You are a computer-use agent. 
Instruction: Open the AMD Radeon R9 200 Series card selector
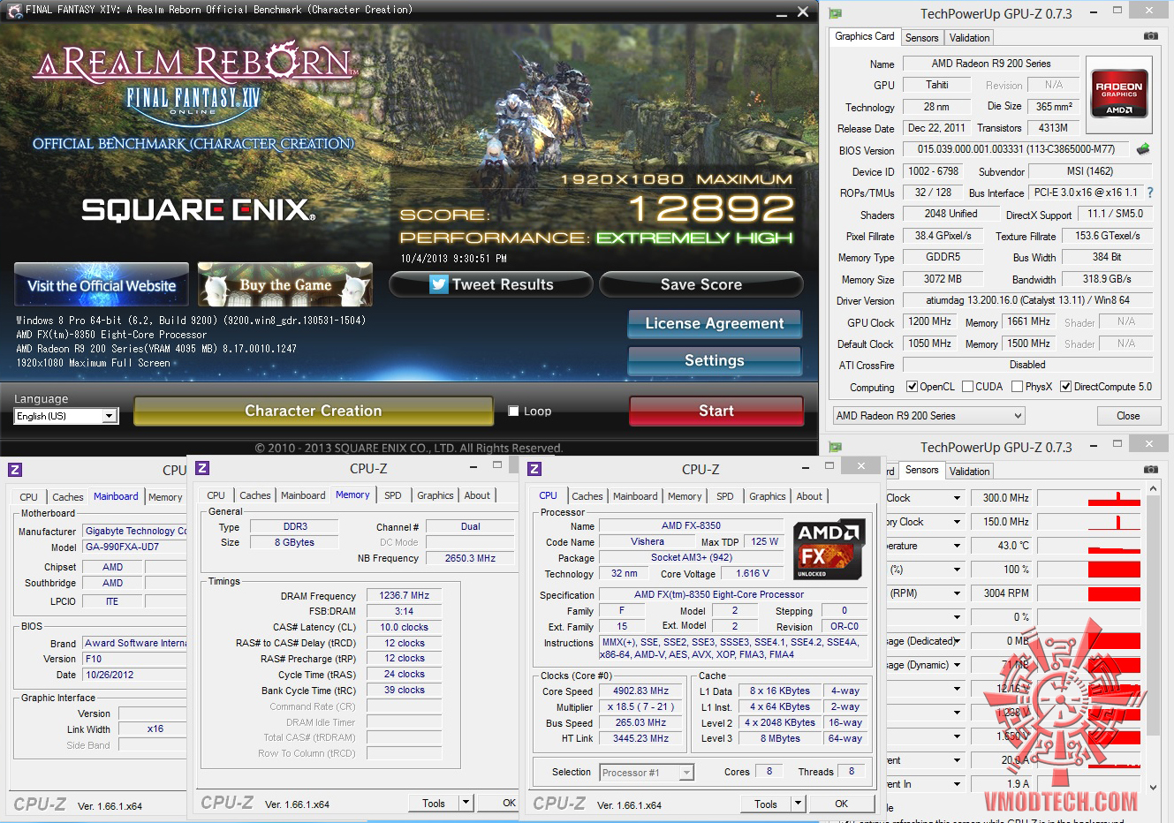[928, 416]
